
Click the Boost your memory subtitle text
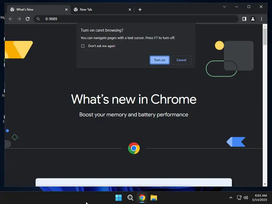click(134, 115)
